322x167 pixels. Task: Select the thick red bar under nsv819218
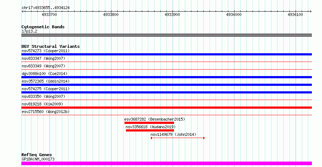point(166,108)
